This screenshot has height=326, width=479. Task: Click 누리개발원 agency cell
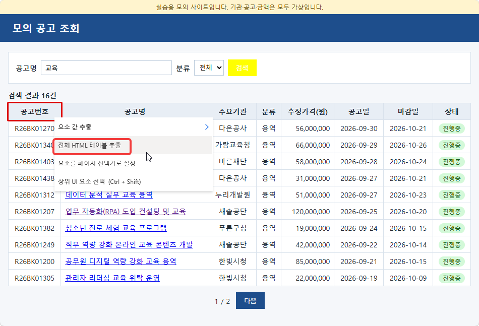[x=232, y=195]
